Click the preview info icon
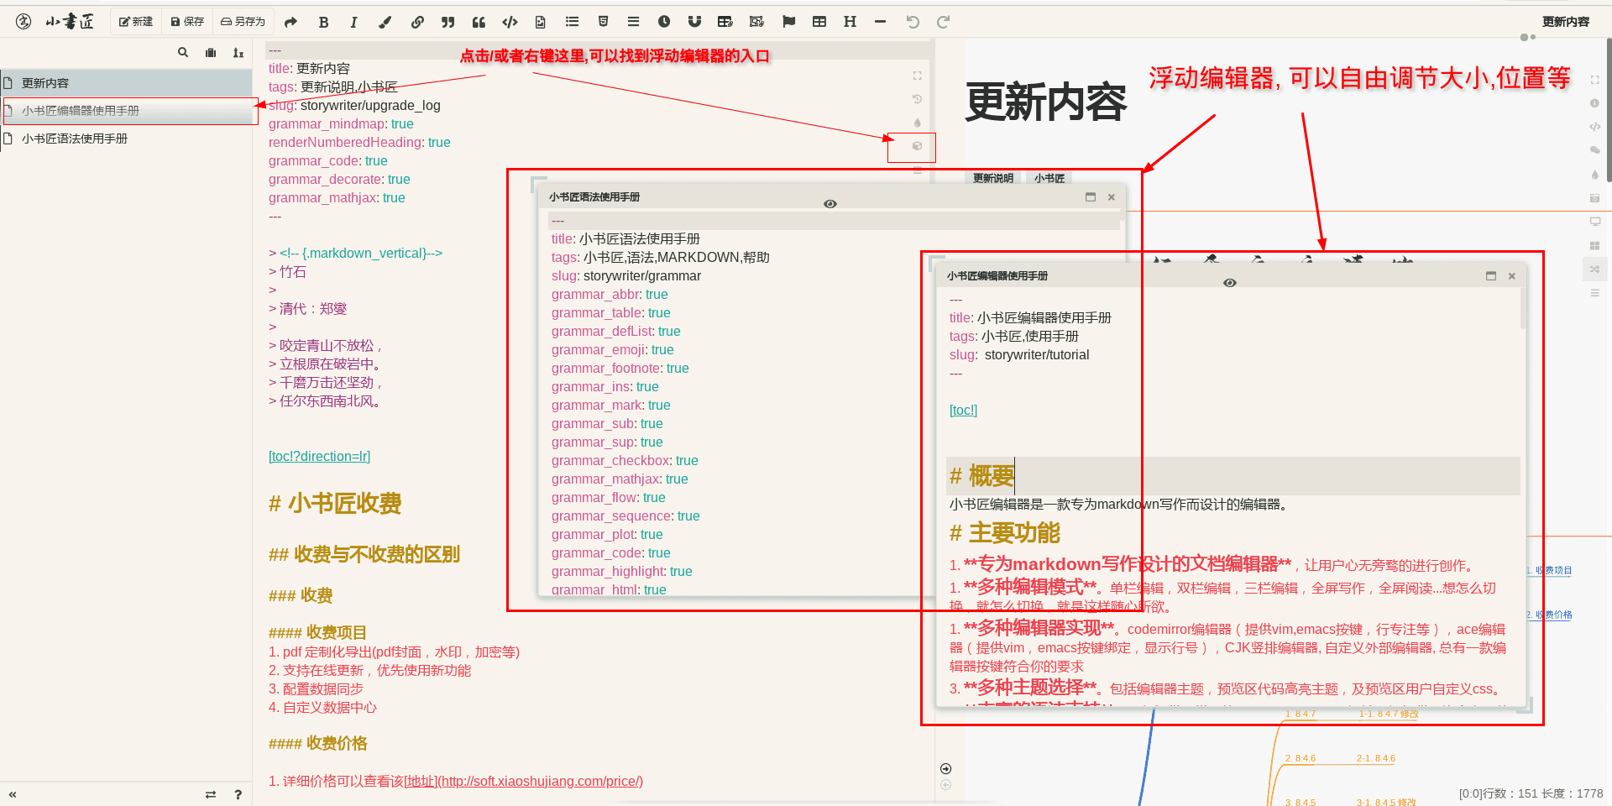 1594,103
